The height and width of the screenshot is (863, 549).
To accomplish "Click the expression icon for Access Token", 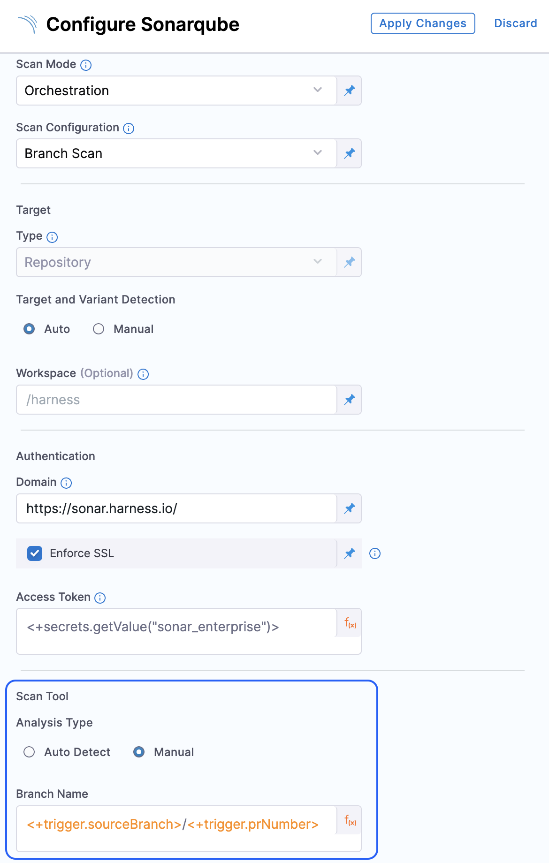I will pos(350,623).
